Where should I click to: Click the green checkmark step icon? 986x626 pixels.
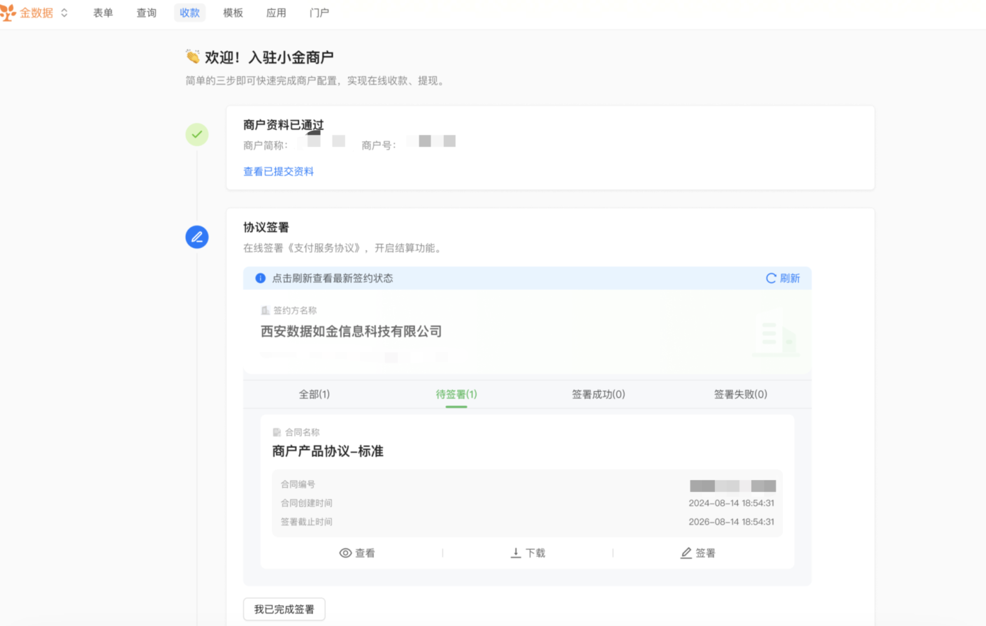tap(197, 135)
